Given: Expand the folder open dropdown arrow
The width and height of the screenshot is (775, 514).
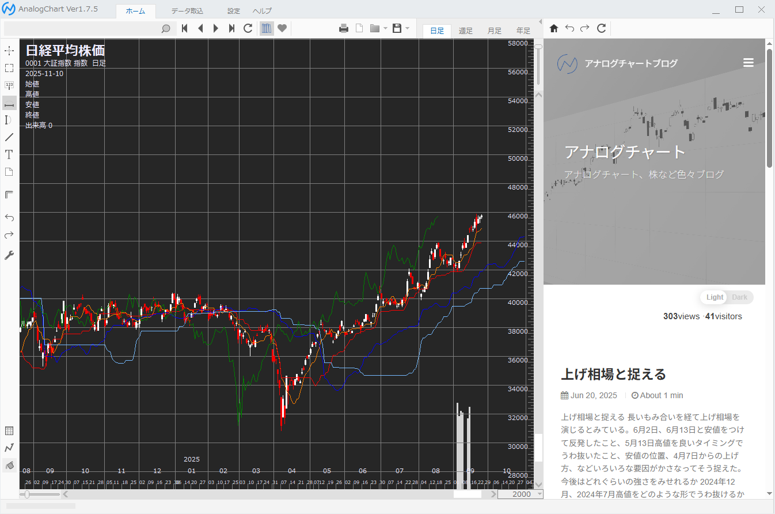Looking at the screenshot, I should [385, 28].
